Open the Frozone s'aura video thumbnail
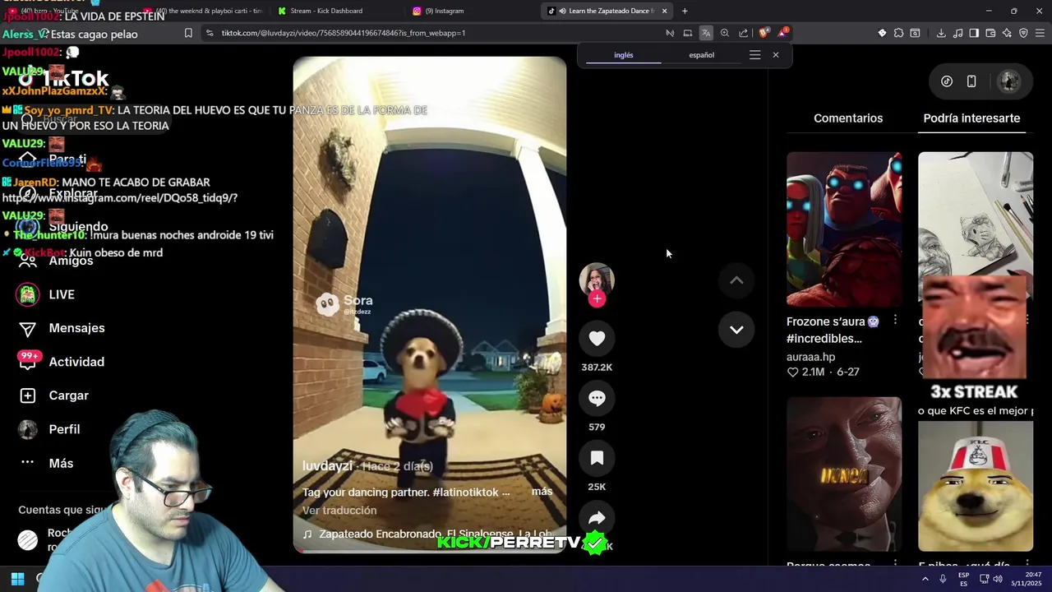Screen dimensions: 1052x592 coord(844,229)
